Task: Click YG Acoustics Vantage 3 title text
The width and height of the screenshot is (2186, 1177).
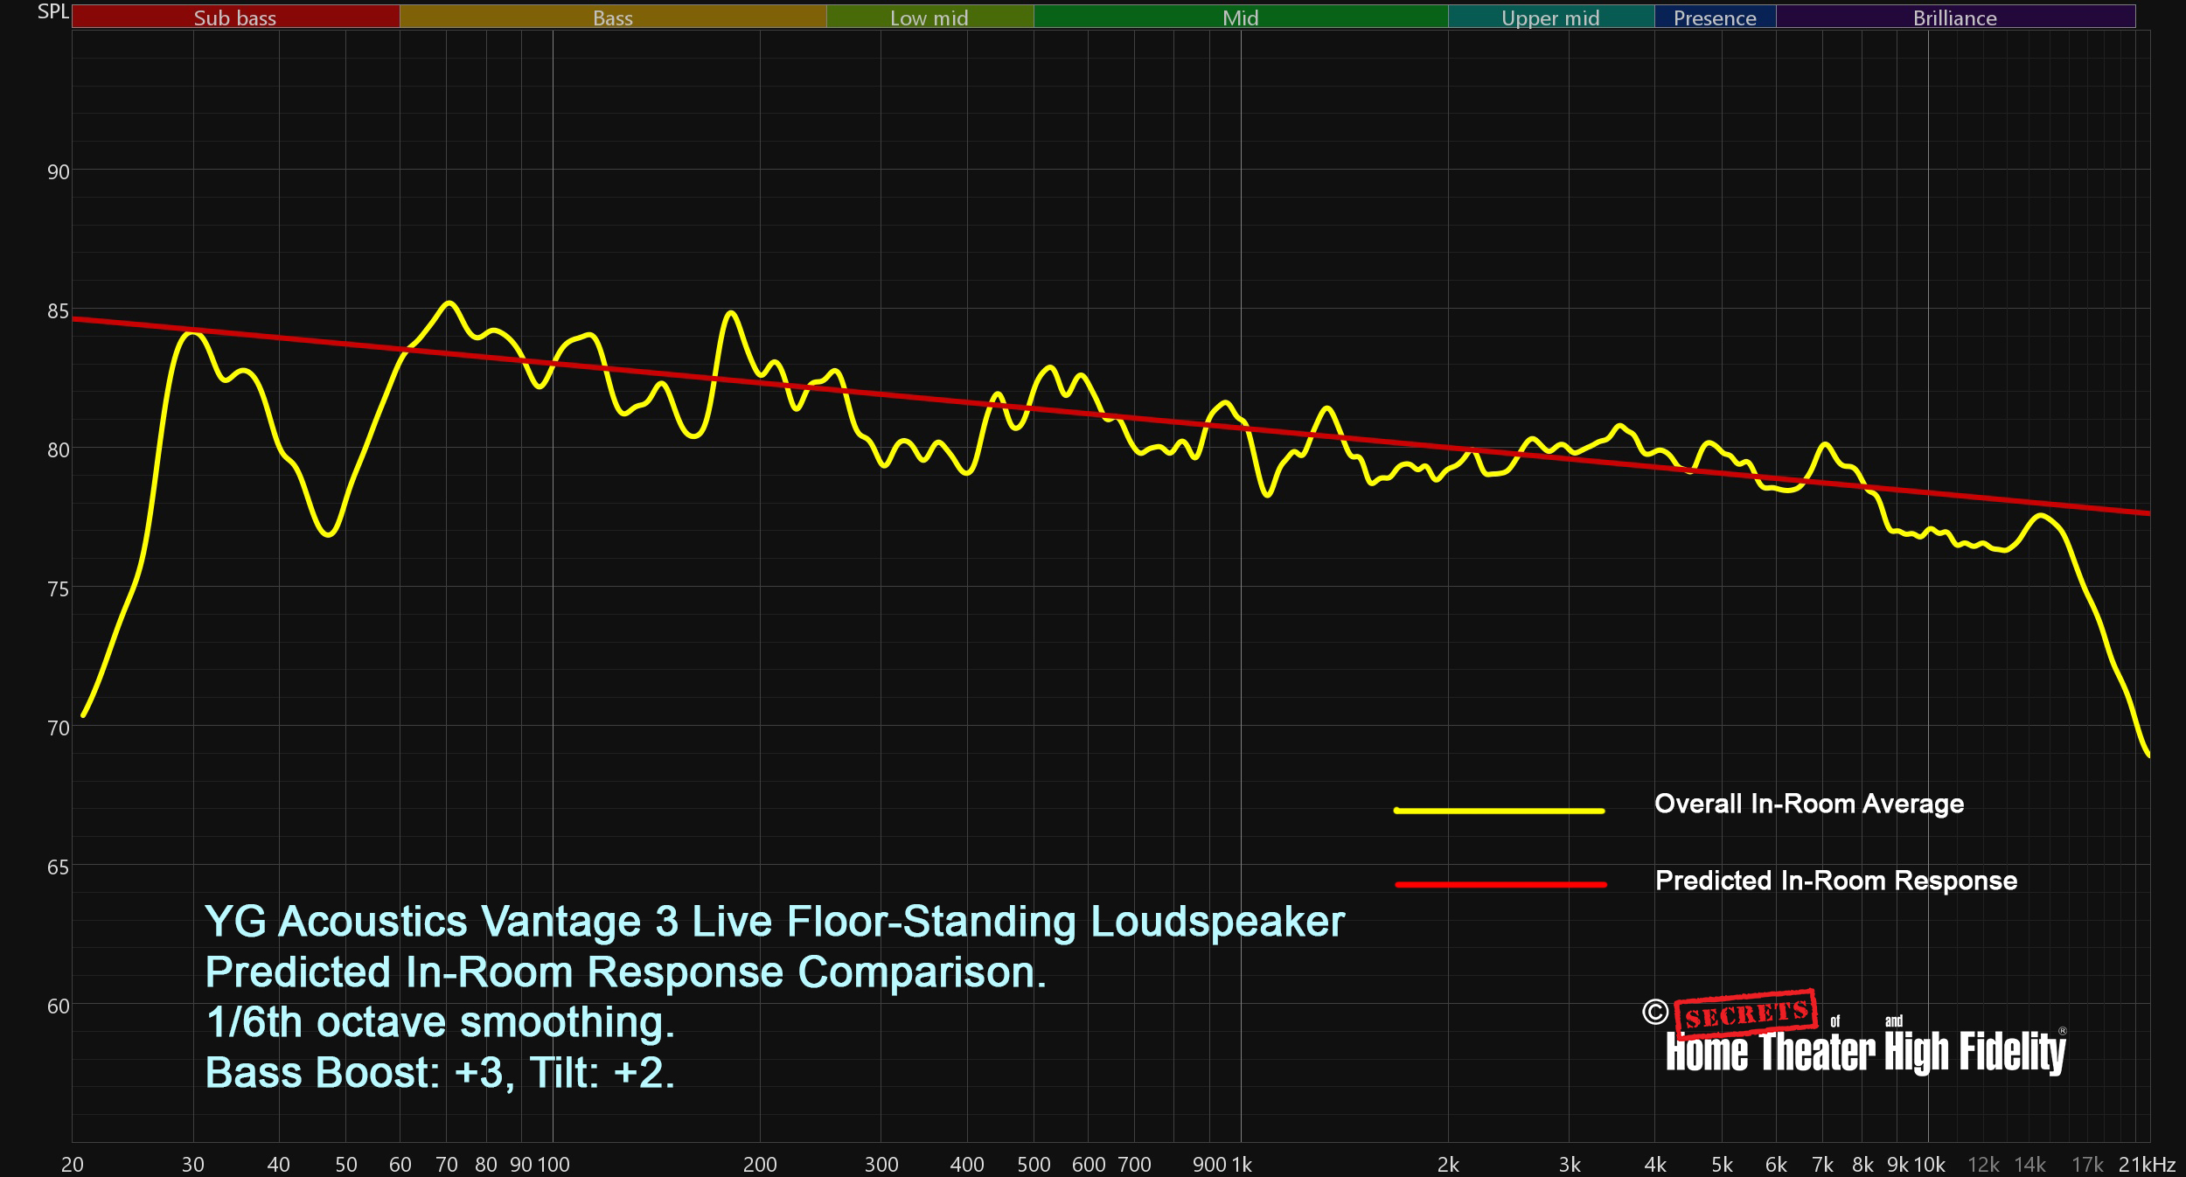Action: pyautogui.click(x=774, y=922)
